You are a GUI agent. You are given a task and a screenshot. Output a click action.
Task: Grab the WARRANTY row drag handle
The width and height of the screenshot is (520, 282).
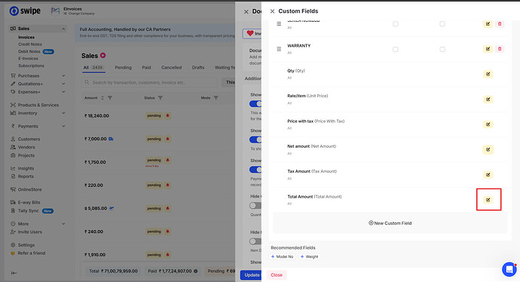[279, 49]
